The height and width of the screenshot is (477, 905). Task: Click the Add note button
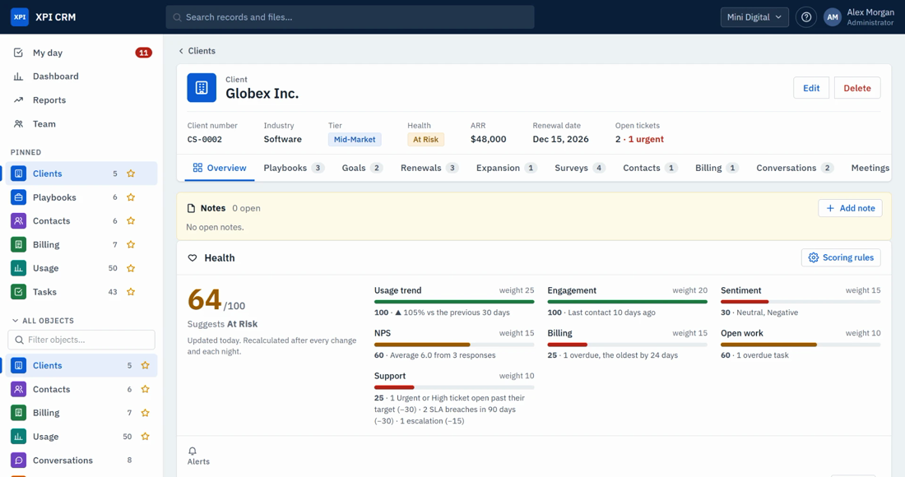(850, 208)
